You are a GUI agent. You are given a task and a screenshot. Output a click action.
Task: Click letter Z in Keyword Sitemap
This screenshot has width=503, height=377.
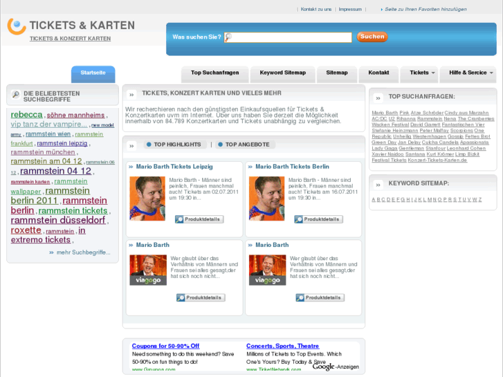coord(480,200)
